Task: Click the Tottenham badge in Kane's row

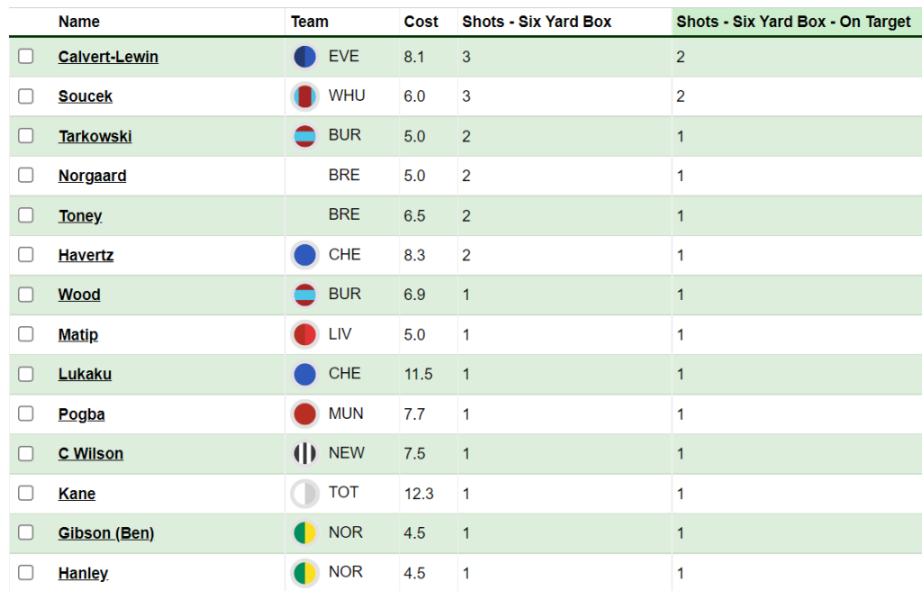Action: pyautogui.click(x=304, y=494)
